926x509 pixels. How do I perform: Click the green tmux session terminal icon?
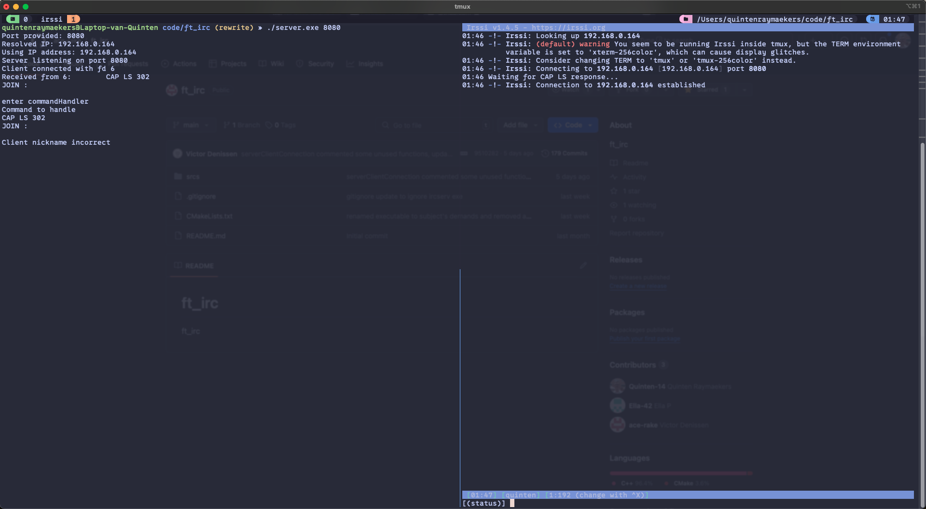13,19
